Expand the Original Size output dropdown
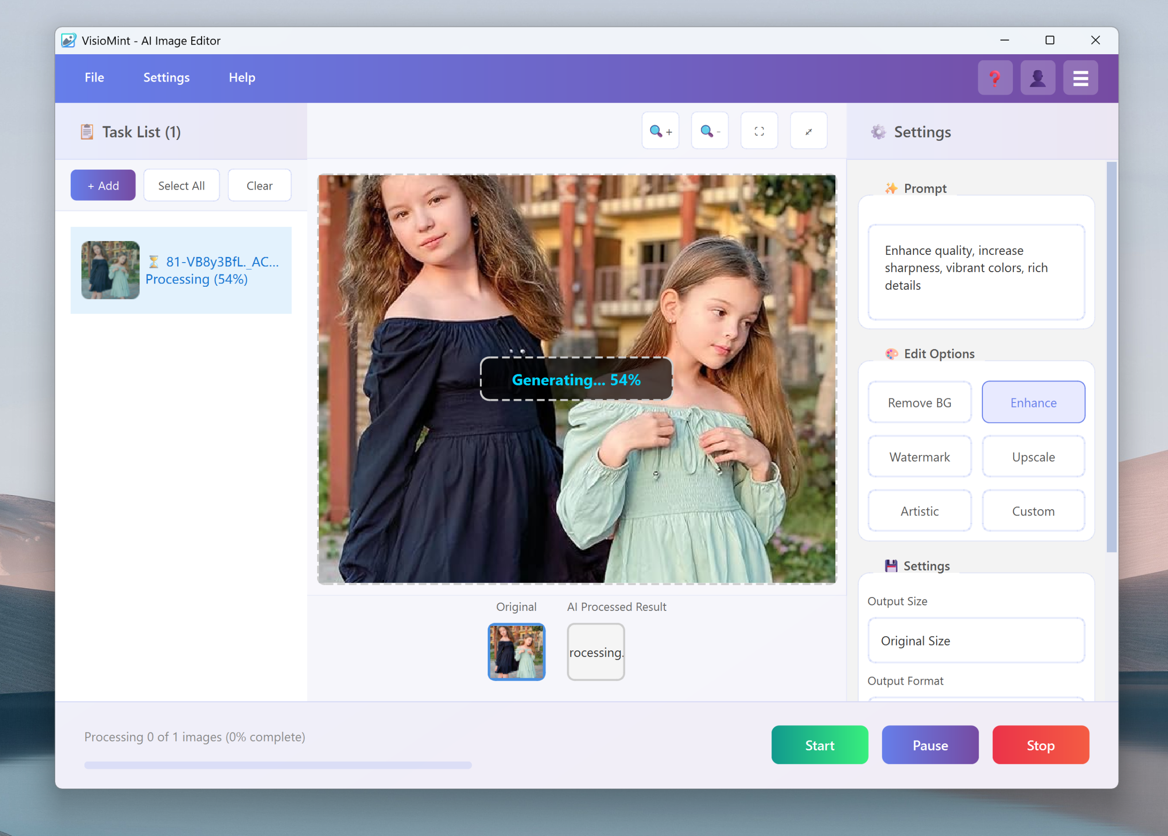 [975, 640]
